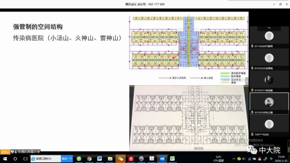The width and height of the screenshot is (290, 163).
Task: Click the mic icon beside 01116309于鲜明
Action: click(x=252, y=46)
